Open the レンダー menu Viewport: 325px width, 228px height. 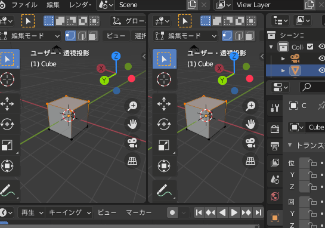81,5
